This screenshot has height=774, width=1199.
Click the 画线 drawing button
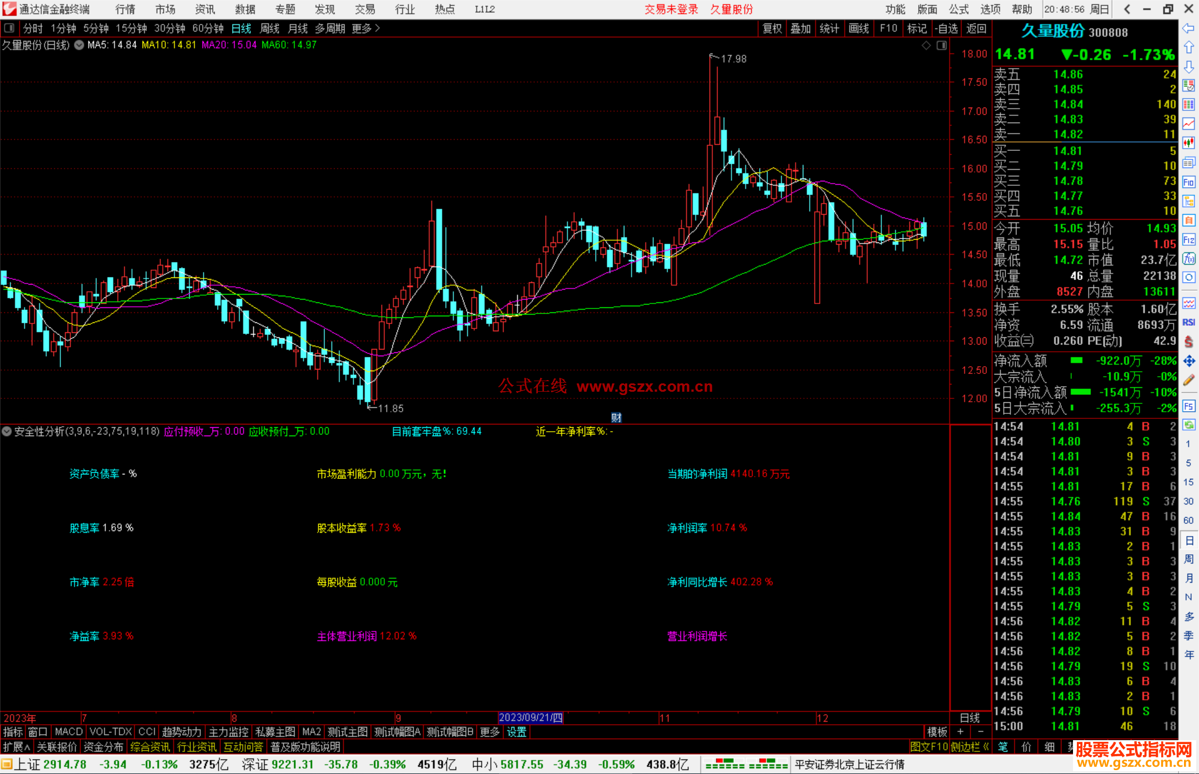859,28
